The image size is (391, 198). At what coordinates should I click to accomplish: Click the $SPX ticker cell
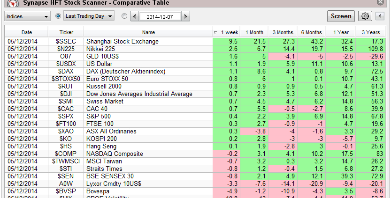click(x=66, y=116)
